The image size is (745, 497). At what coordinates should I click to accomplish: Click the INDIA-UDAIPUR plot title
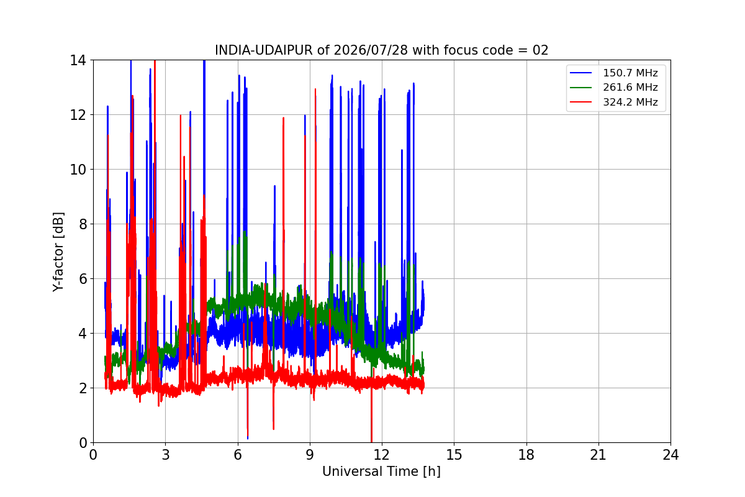coord(382,50)
